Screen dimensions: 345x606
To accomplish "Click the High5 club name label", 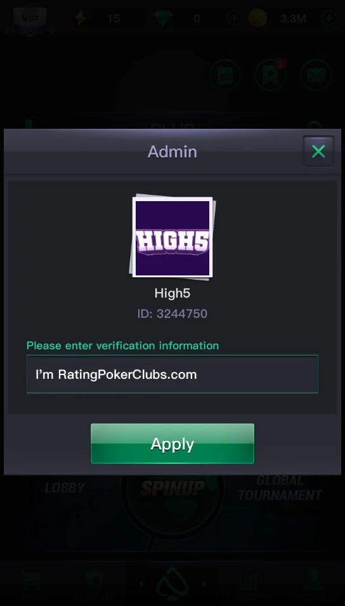I will pos(172,293).
